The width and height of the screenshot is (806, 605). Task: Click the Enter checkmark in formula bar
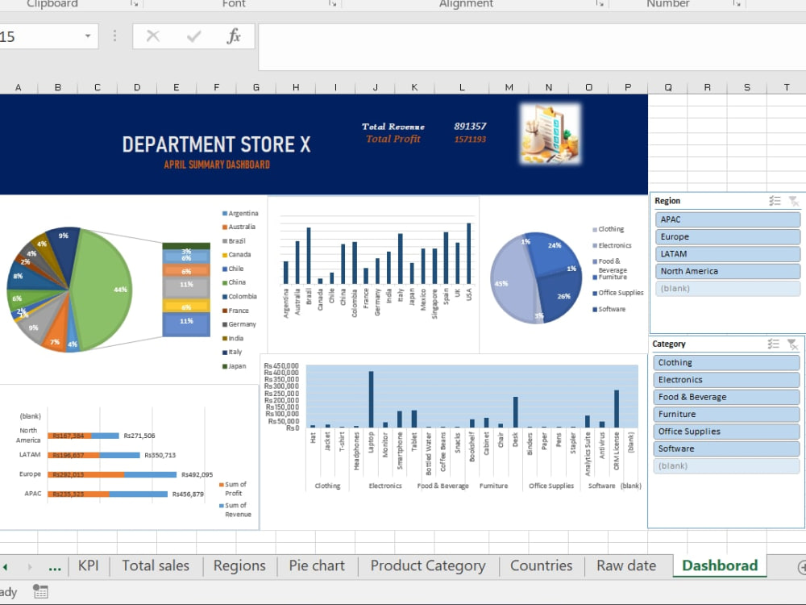click(x=193, y=36)
